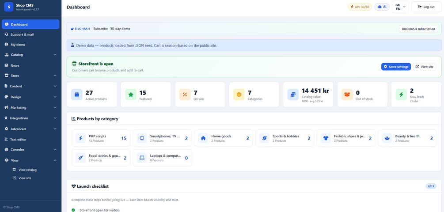Viewport: 444px width, 212px height.
Task: Click the Advanced gear icon
Action: (7, 129)
